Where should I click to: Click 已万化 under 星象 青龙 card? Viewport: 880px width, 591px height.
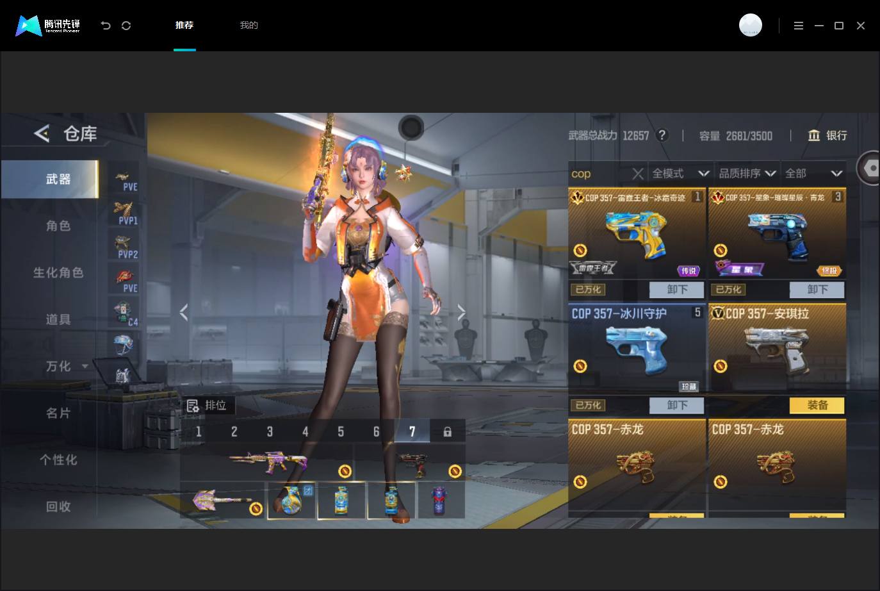728,290
